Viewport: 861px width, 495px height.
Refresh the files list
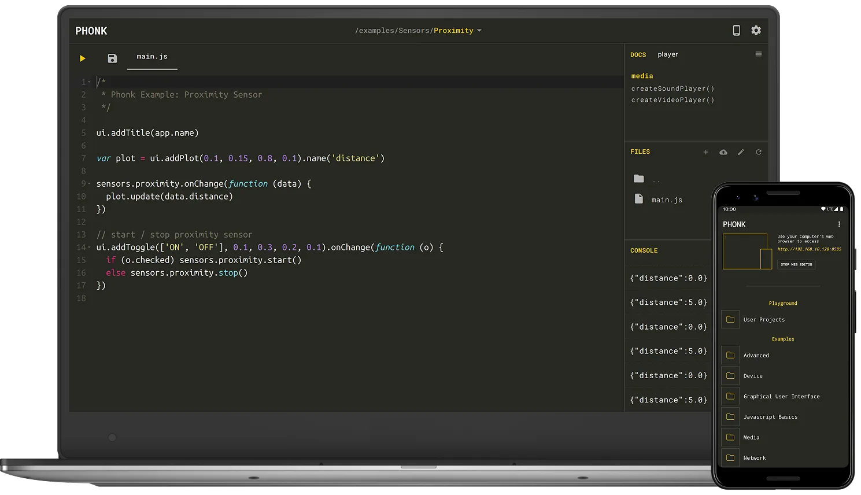(x=759, y=152)
